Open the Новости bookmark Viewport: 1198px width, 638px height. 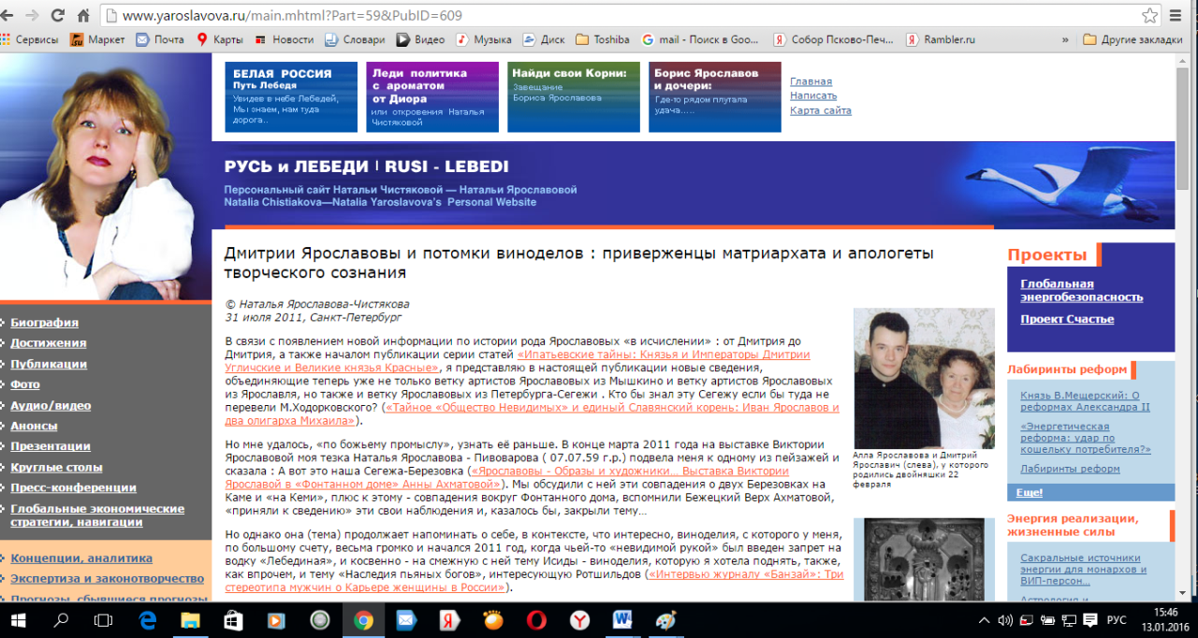point(284,40)
